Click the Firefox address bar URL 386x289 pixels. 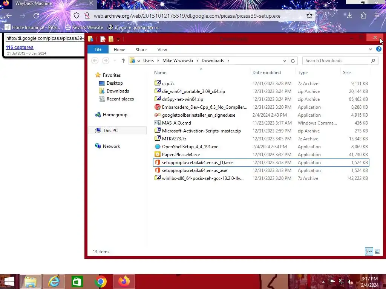pos(187,16)
